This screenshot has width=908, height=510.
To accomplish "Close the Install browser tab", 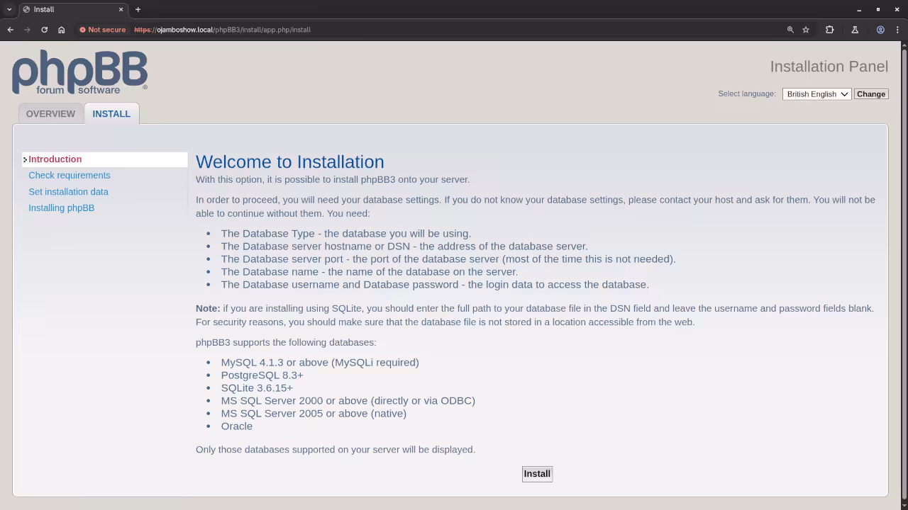I will (121, 9).
